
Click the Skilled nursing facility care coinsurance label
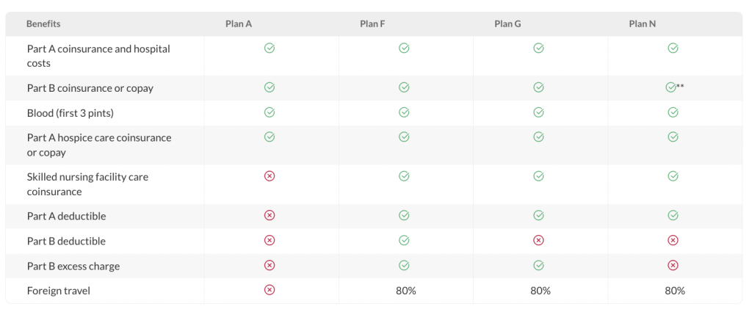[x=88, y=184]
